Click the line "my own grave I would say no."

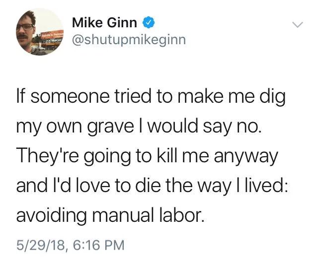139,127
